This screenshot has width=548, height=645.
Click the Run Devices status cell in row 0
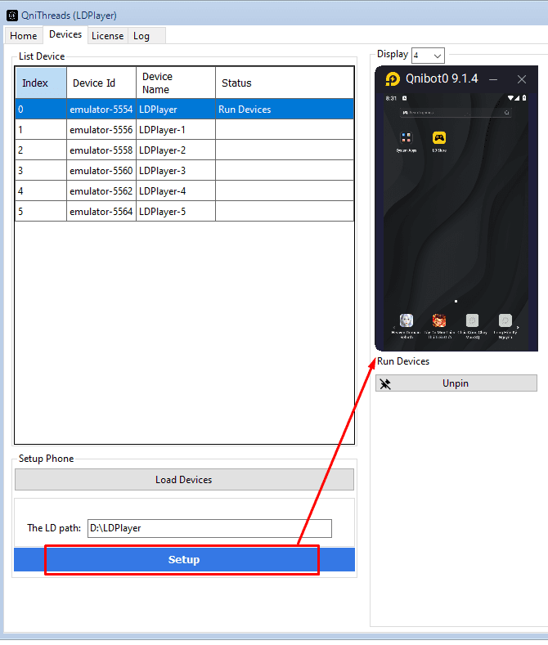285,109
